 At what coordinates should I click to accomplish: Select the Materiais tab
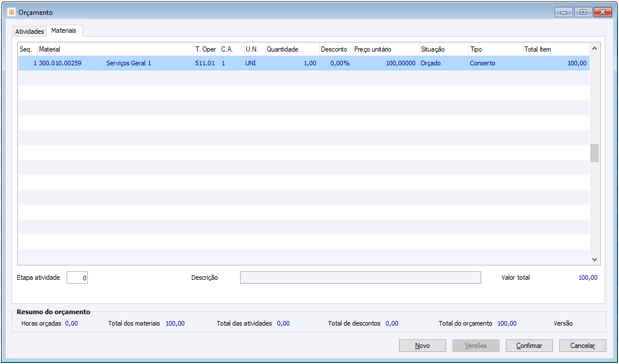(x=64, y=30)
